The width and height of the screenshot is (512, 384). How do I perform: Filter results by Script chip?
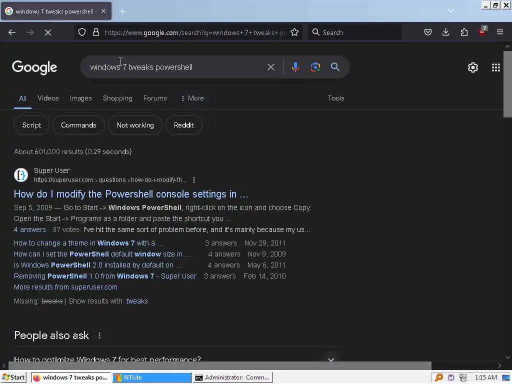point(31,125)
